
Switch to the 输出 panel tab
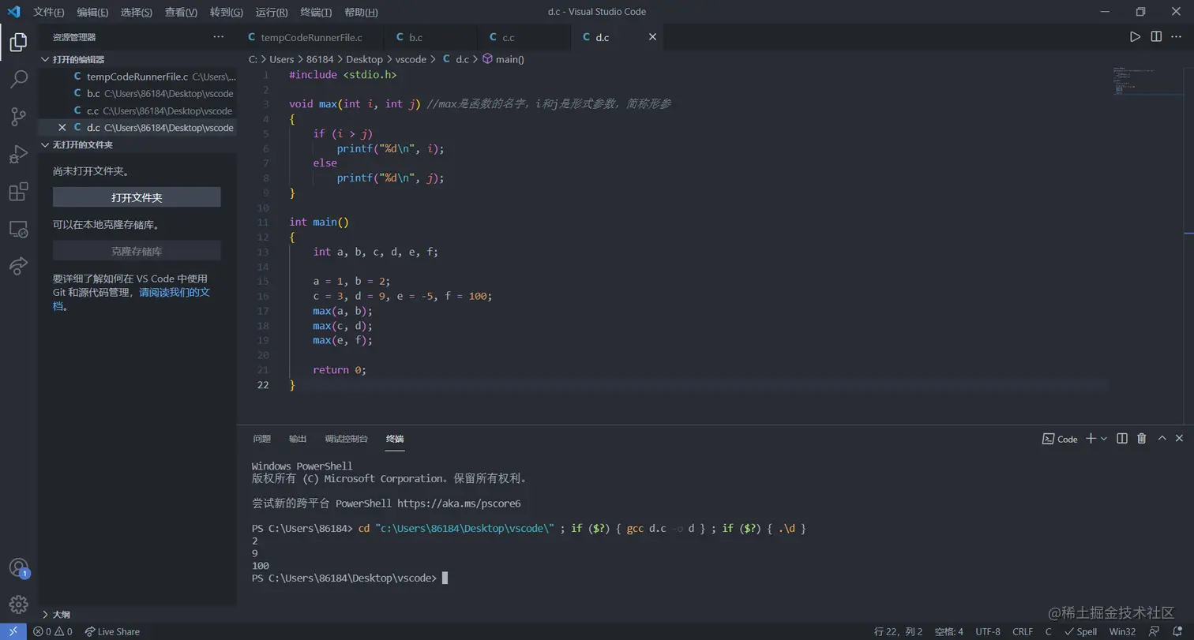tap(298, 439)
